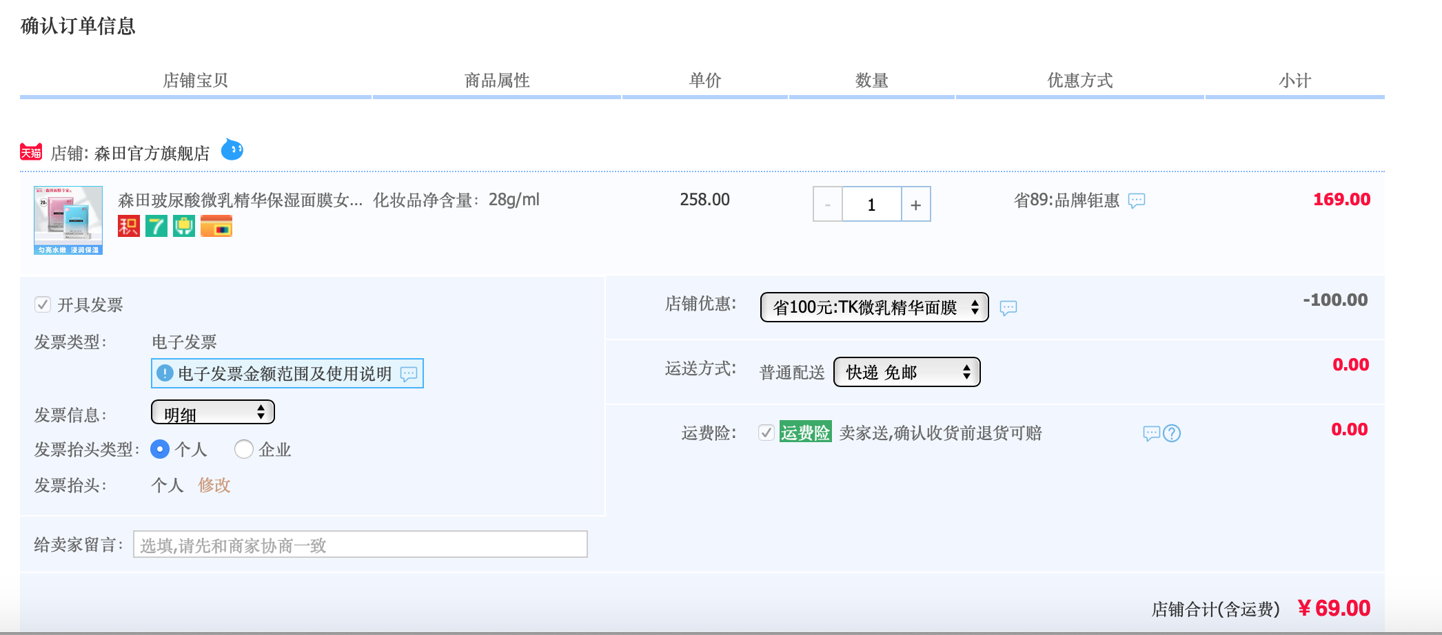Click the 省89:品牌钜惠 promotion text
1442x635 pixels.
(x=1066, y=200)
